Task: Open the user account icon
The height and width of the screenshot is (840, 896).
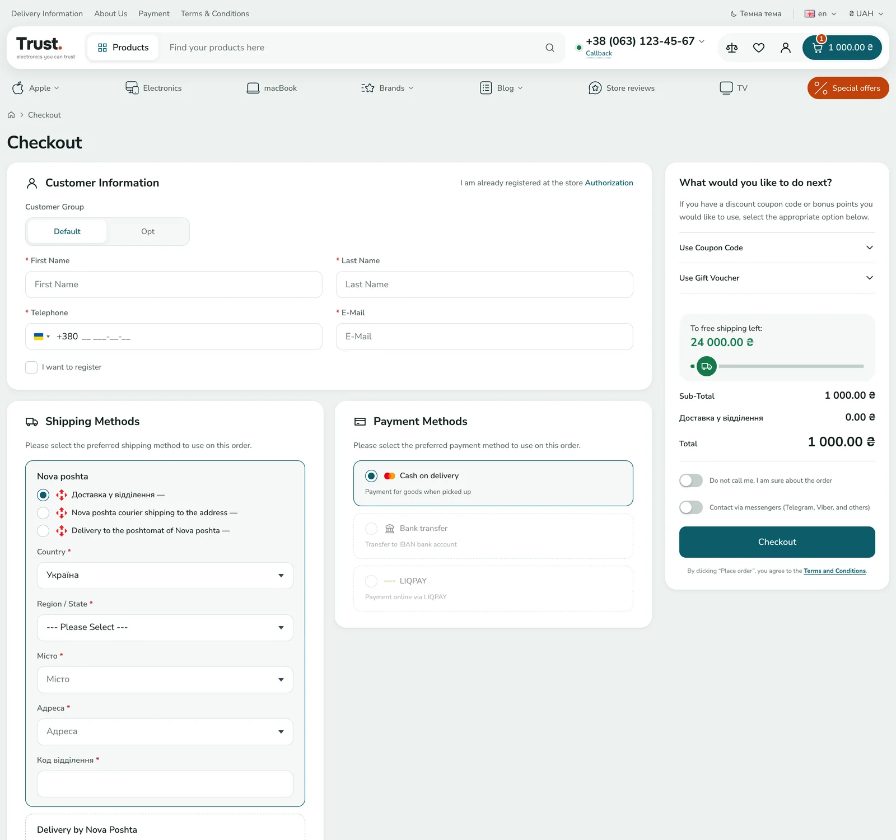Action: 785,48
